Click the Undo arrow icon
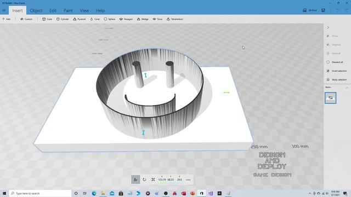The width and height of the screenshot is (351, 197). [x=338, y=10]
